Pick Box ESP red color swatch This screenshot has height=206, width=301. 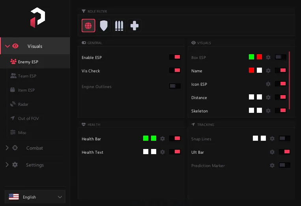[259, 57]
